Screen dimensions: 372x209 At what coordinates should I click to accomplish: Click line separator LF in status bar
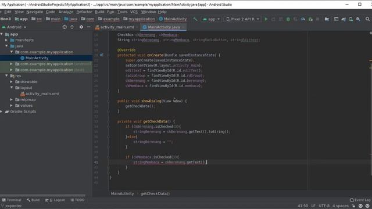(313, 206)
